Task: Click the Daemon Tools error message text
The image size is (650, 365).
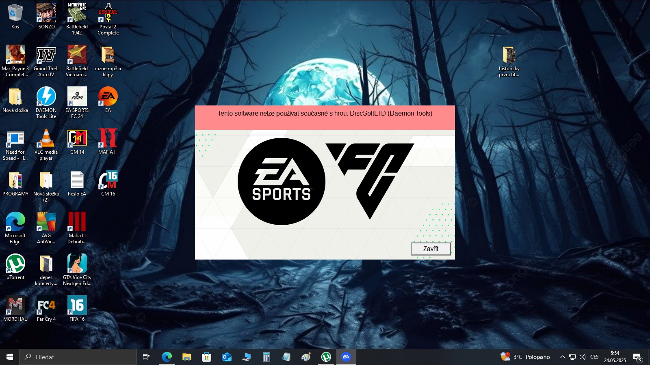Action: click(325, 114)
